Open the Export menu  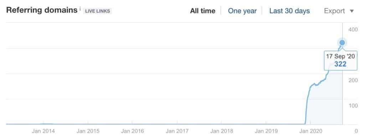[x=339, y=11]
